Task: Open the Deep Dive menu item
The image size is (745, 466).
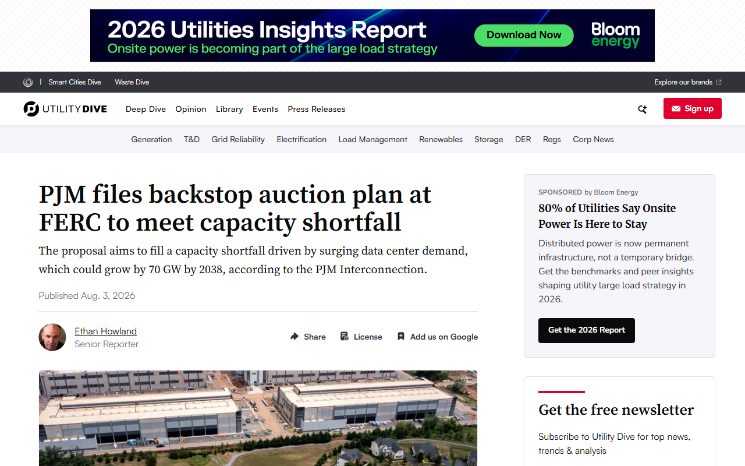Action: (x=146, y=109)
